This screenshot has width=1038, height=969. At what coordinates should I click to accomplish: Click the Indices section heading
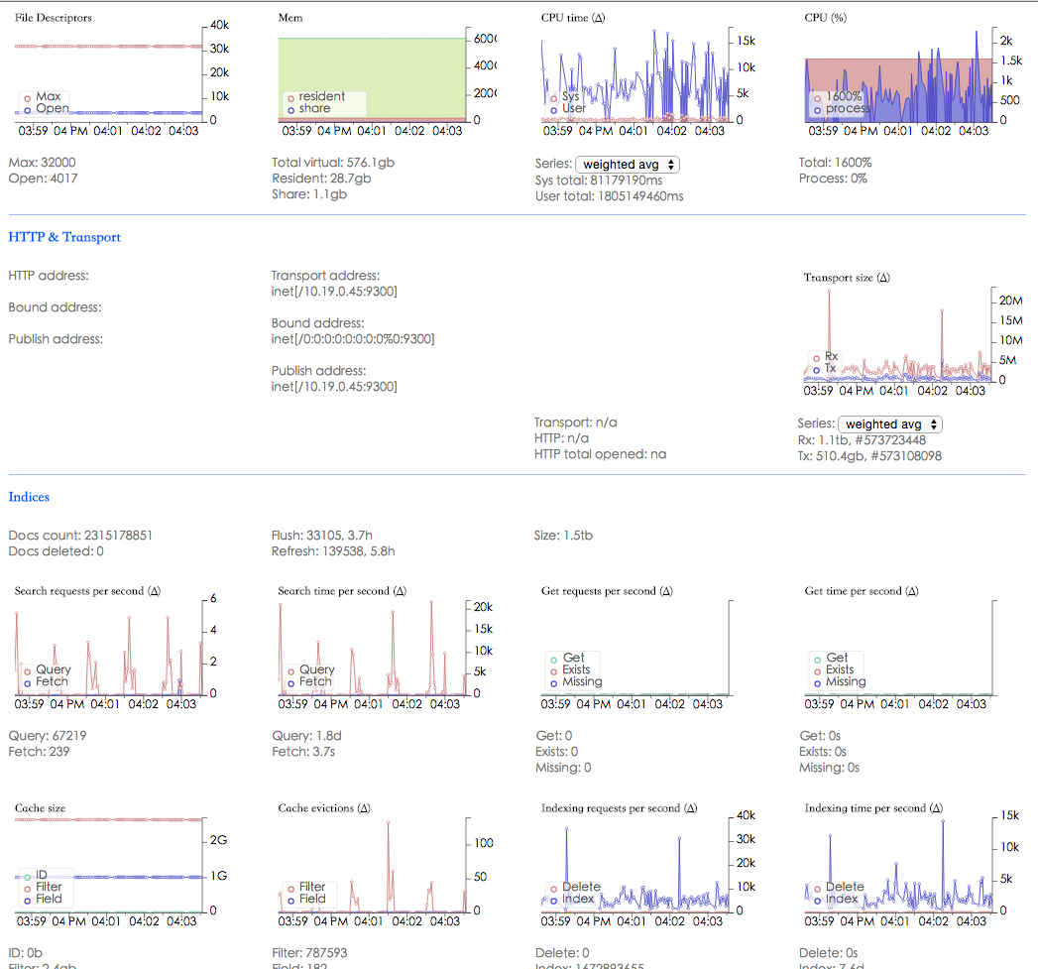pos(29,497)
